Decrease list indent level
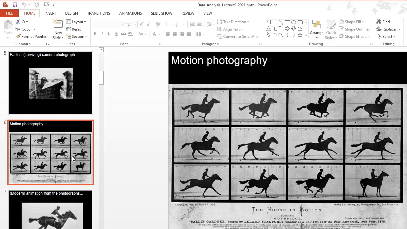 [192, 24]
